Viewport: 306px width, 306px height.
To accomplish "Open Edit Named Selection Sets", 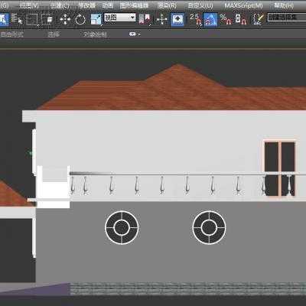I will [258, 19].
